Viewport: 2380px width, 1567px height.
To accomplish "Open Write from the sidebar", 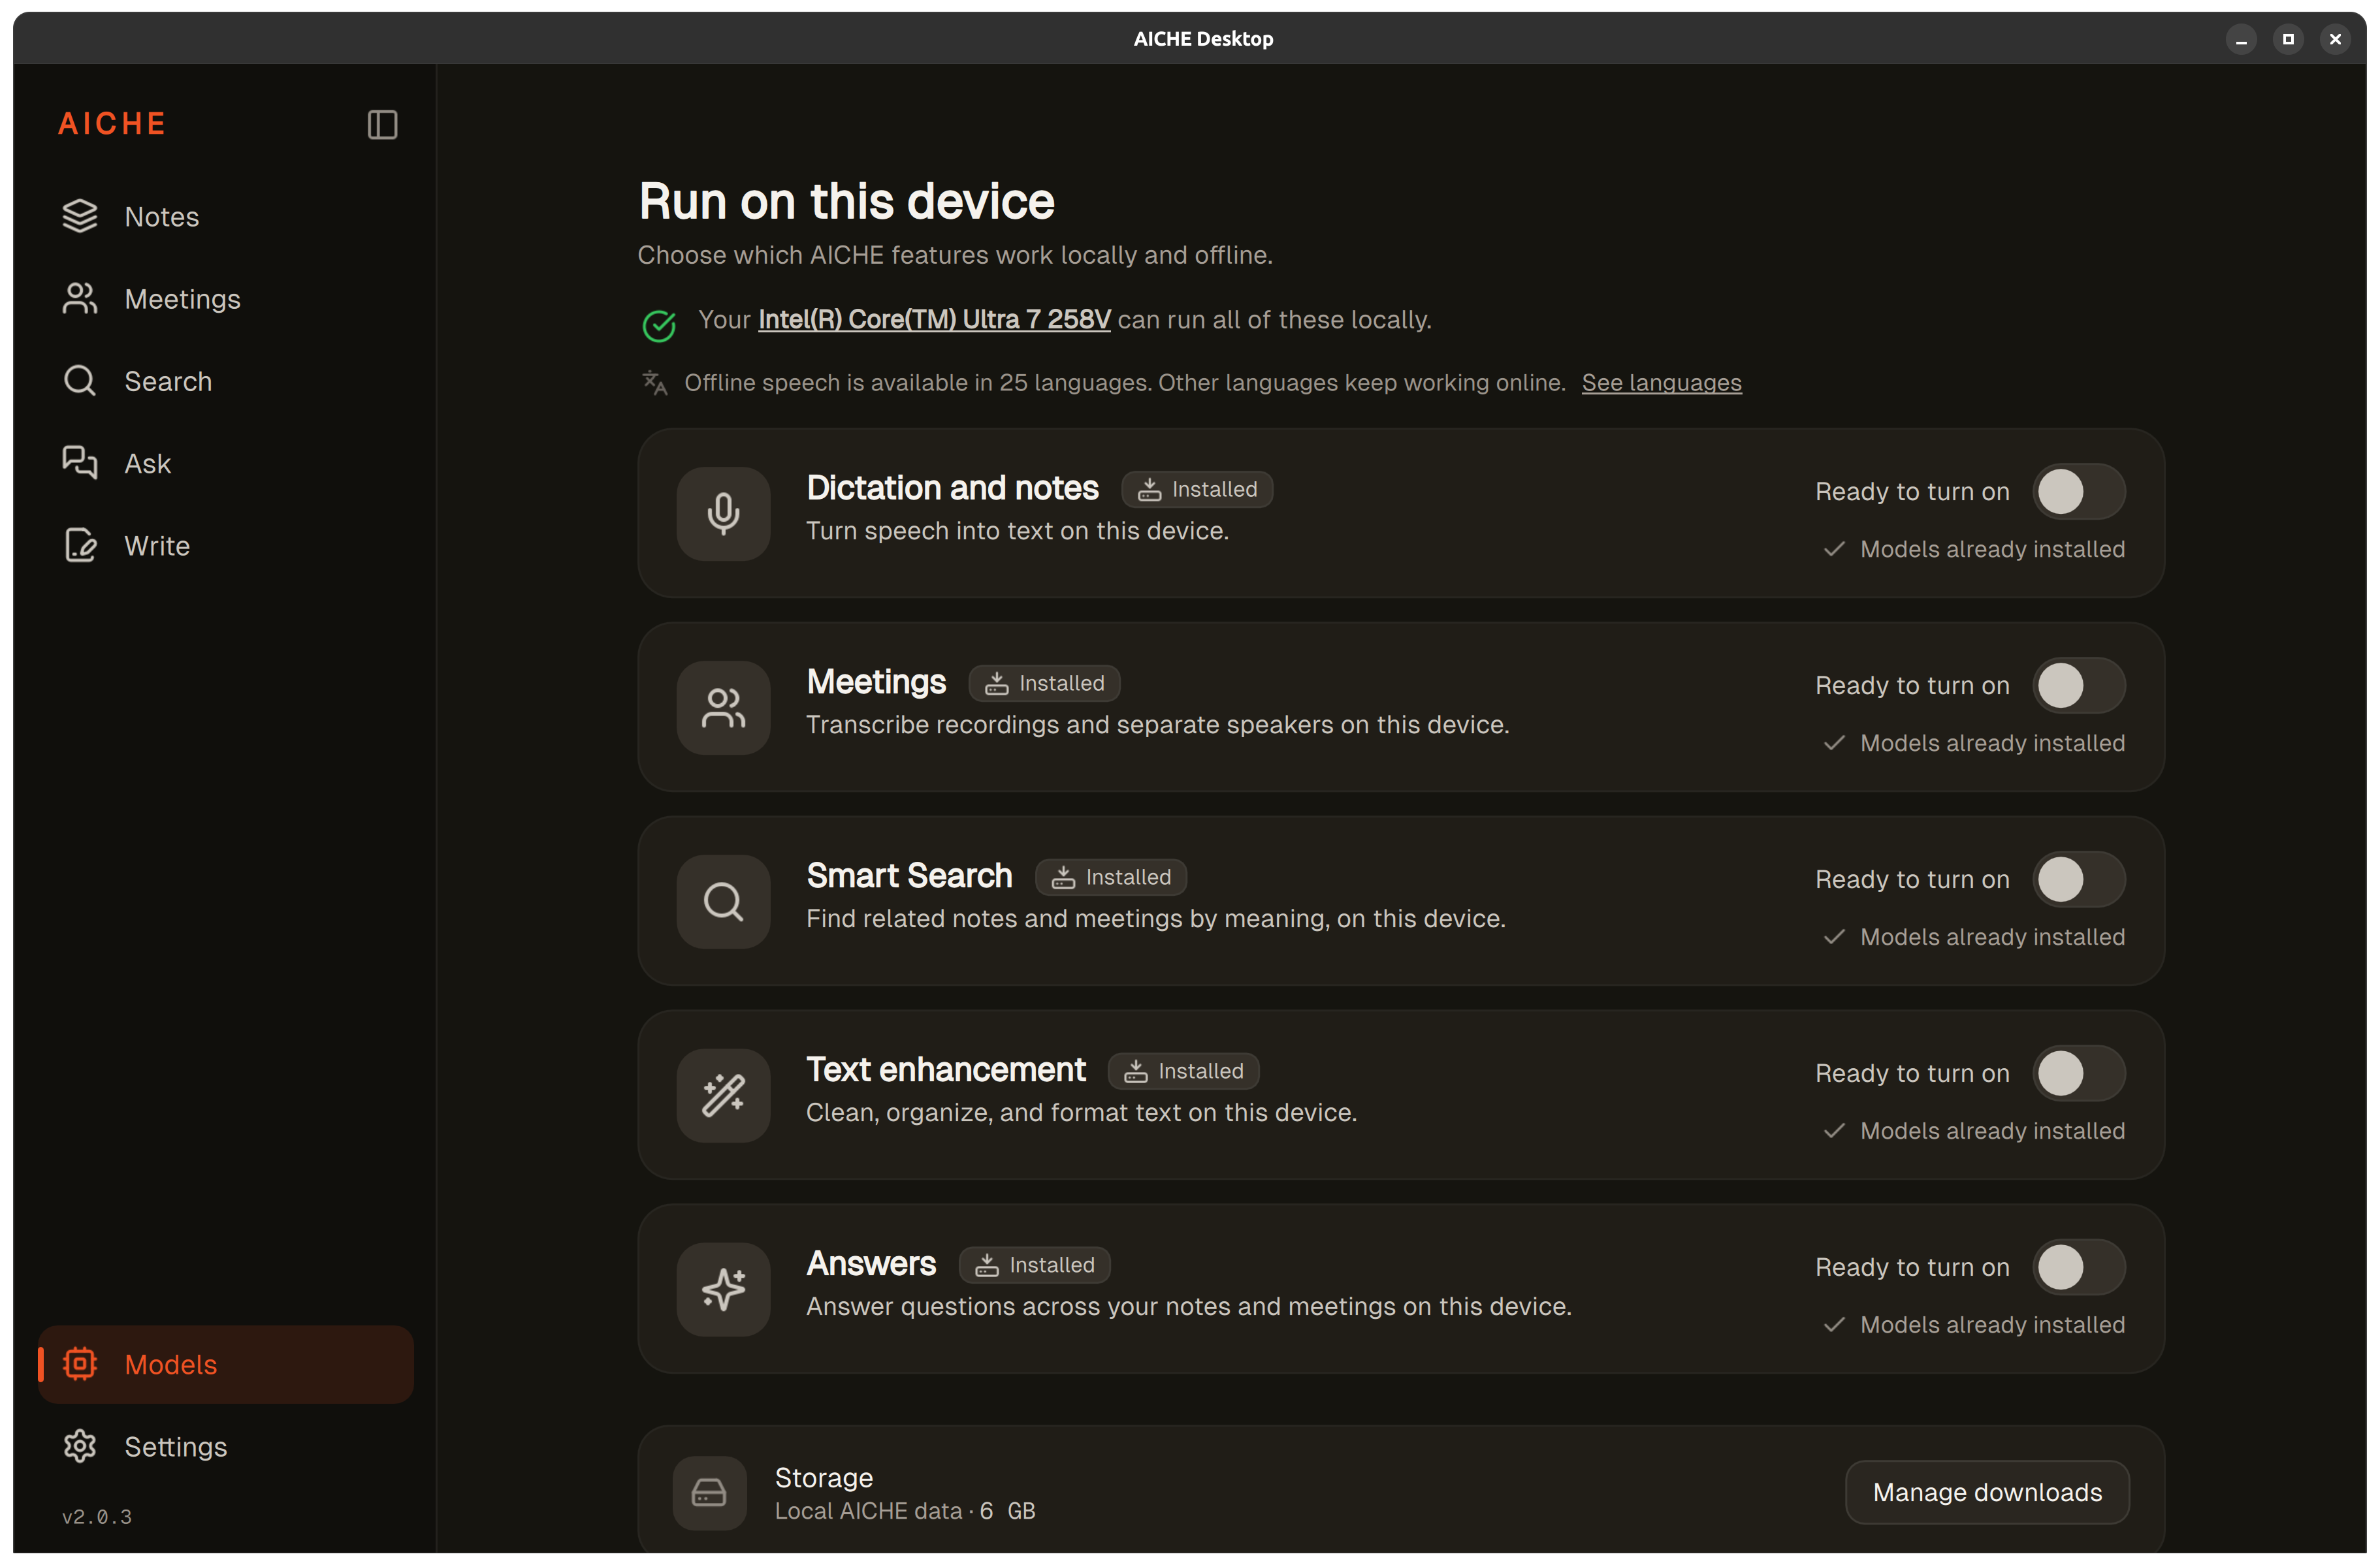I will [x=226, y=546].
